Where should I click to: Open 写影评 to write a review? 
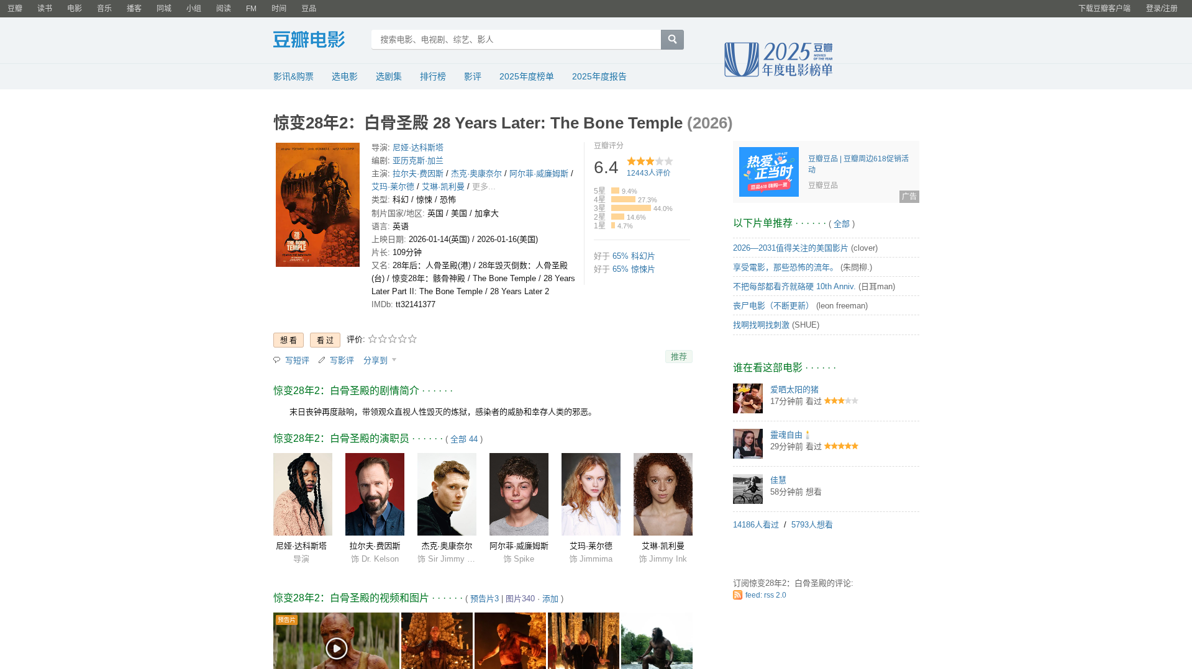click(x=342, y=361)
